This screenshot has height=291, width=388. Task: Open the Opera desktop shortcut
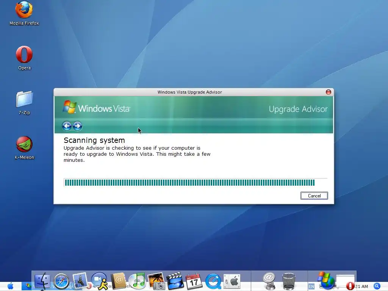coord(24,58)
